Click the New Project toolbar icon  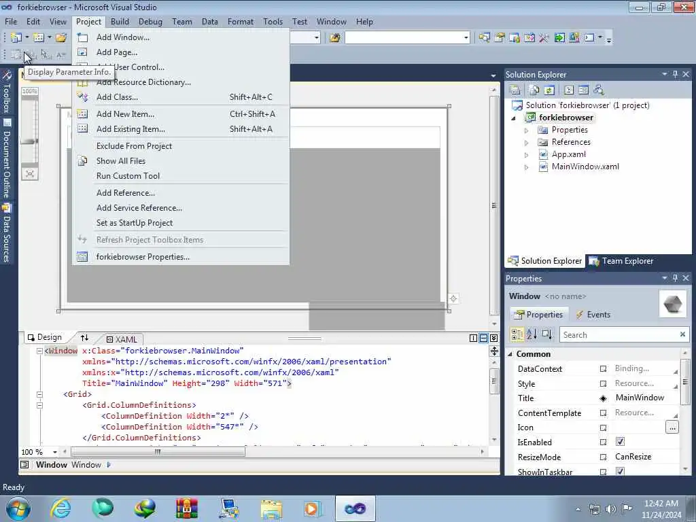point(16,38)
